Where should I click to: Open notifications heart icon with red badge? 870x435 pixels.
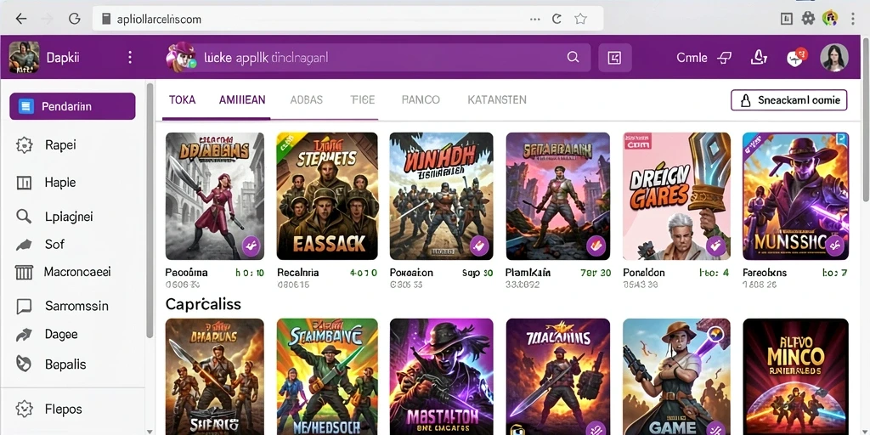coord(795,57)
